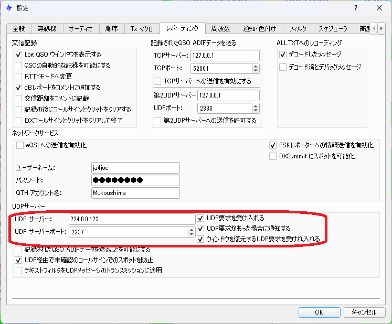The image size is (392, 324).
Task: Click the パスワード field
Action: (x=135, y=180)
